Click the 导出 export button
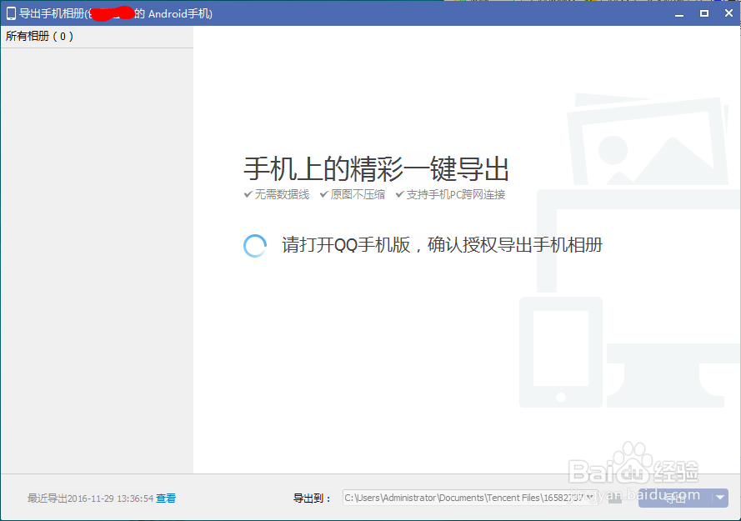Screen dimensions: 741x521 coord(675,498)
